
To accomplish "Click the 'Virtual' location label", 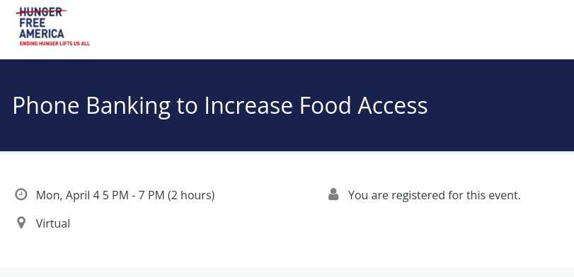I will [53, 223].
